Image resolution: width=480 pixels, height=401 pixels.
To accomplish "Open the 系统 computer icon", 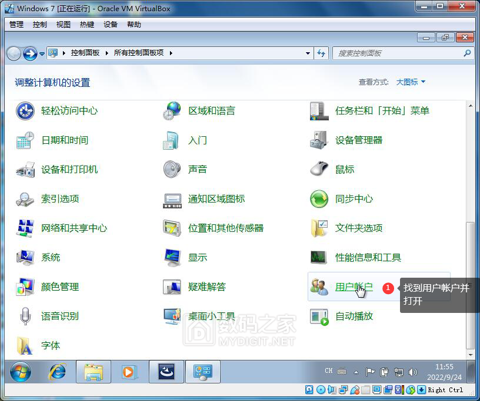I will point(25,257).
